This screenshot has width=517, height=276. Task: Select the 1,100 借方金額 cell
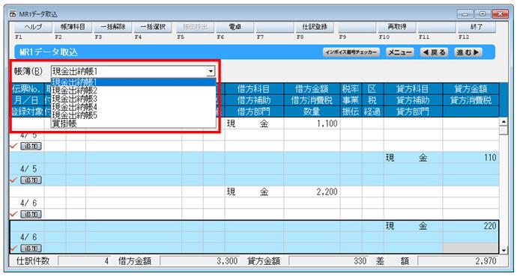(x=312, y=123)
